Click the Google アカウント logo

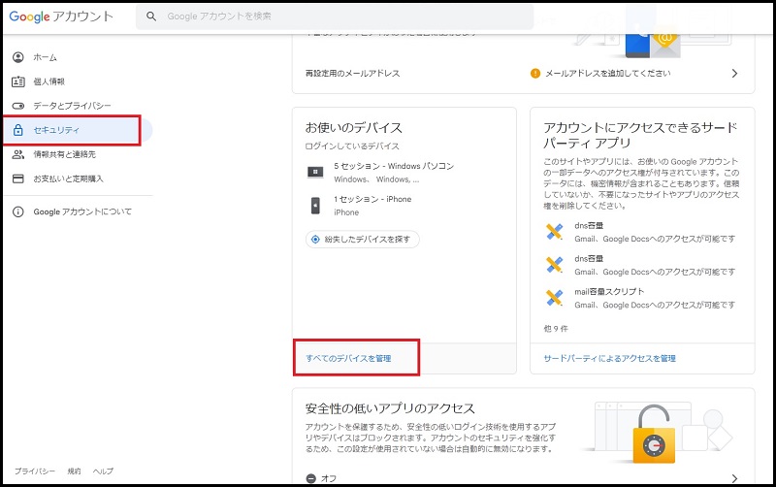(61, 16)
